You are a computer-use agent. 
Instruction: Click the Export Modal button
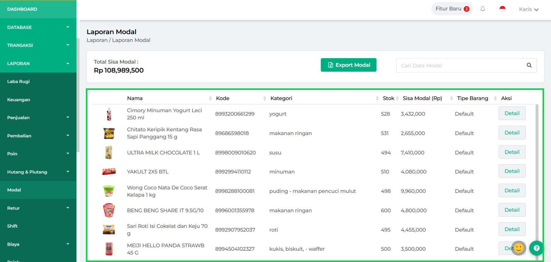tap(348, 65)
